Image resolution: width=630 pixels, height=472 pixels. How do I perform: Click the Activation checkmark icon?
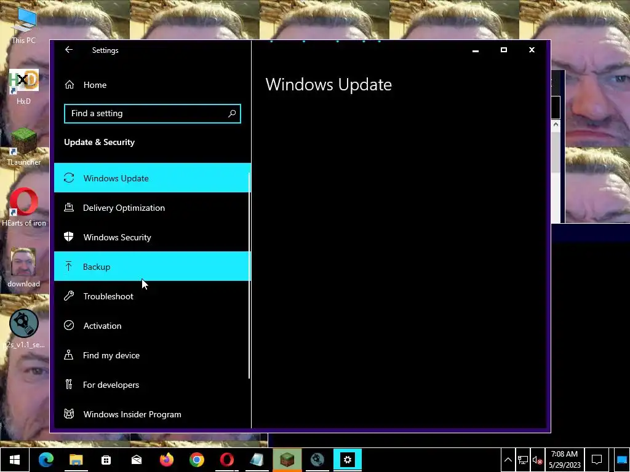tap(69, 325)
